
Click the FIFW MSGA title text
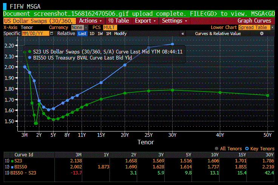[25, 6]
